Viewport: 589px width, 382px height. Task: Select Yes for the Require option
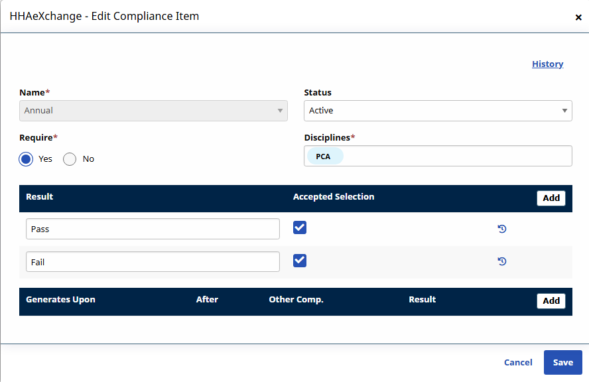point(26,159)
